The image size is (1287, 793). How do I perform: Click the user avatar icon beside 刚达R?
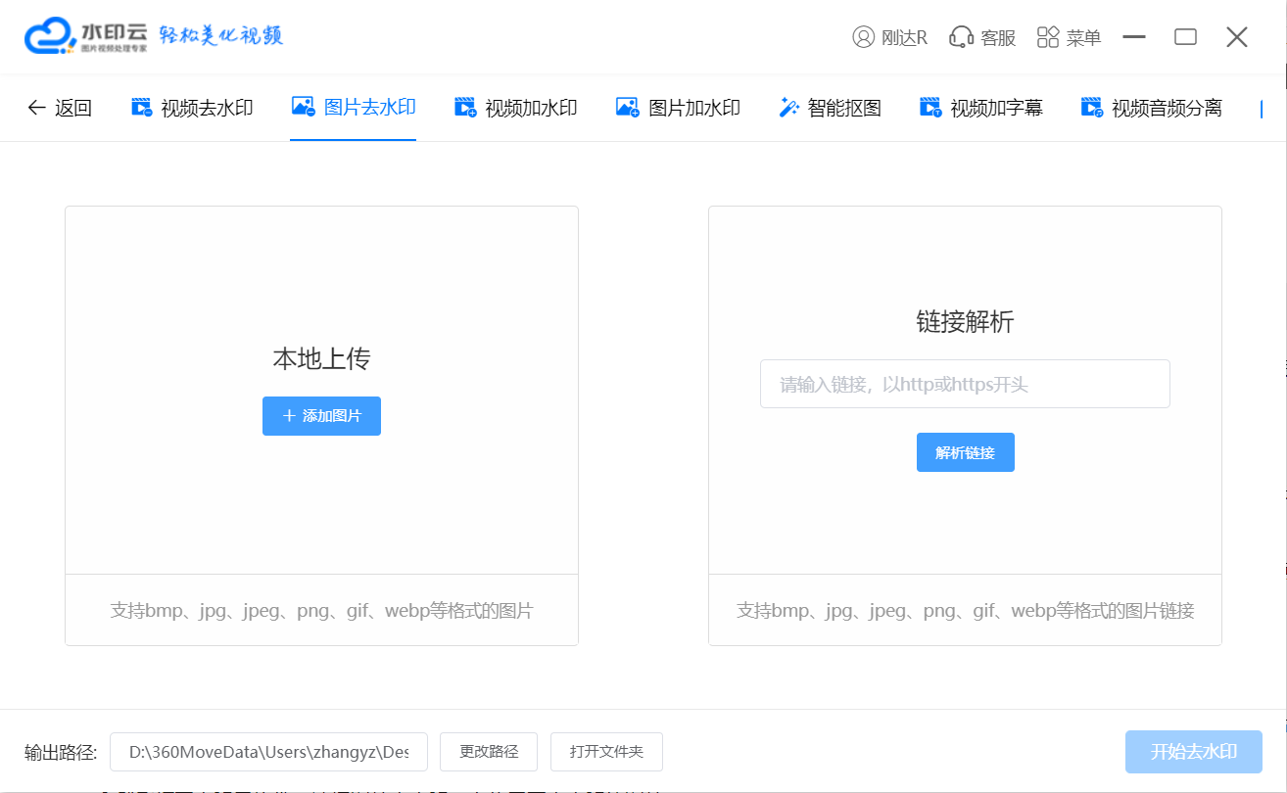pyautogui.click(x=863, y=37)
